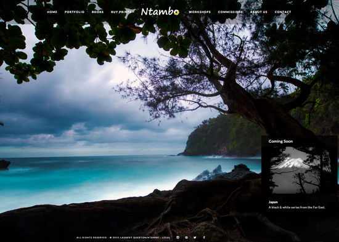This screenshot has height=242, width=339.
Task: Open the Workshops menu item
Action: tap(200, 12)
